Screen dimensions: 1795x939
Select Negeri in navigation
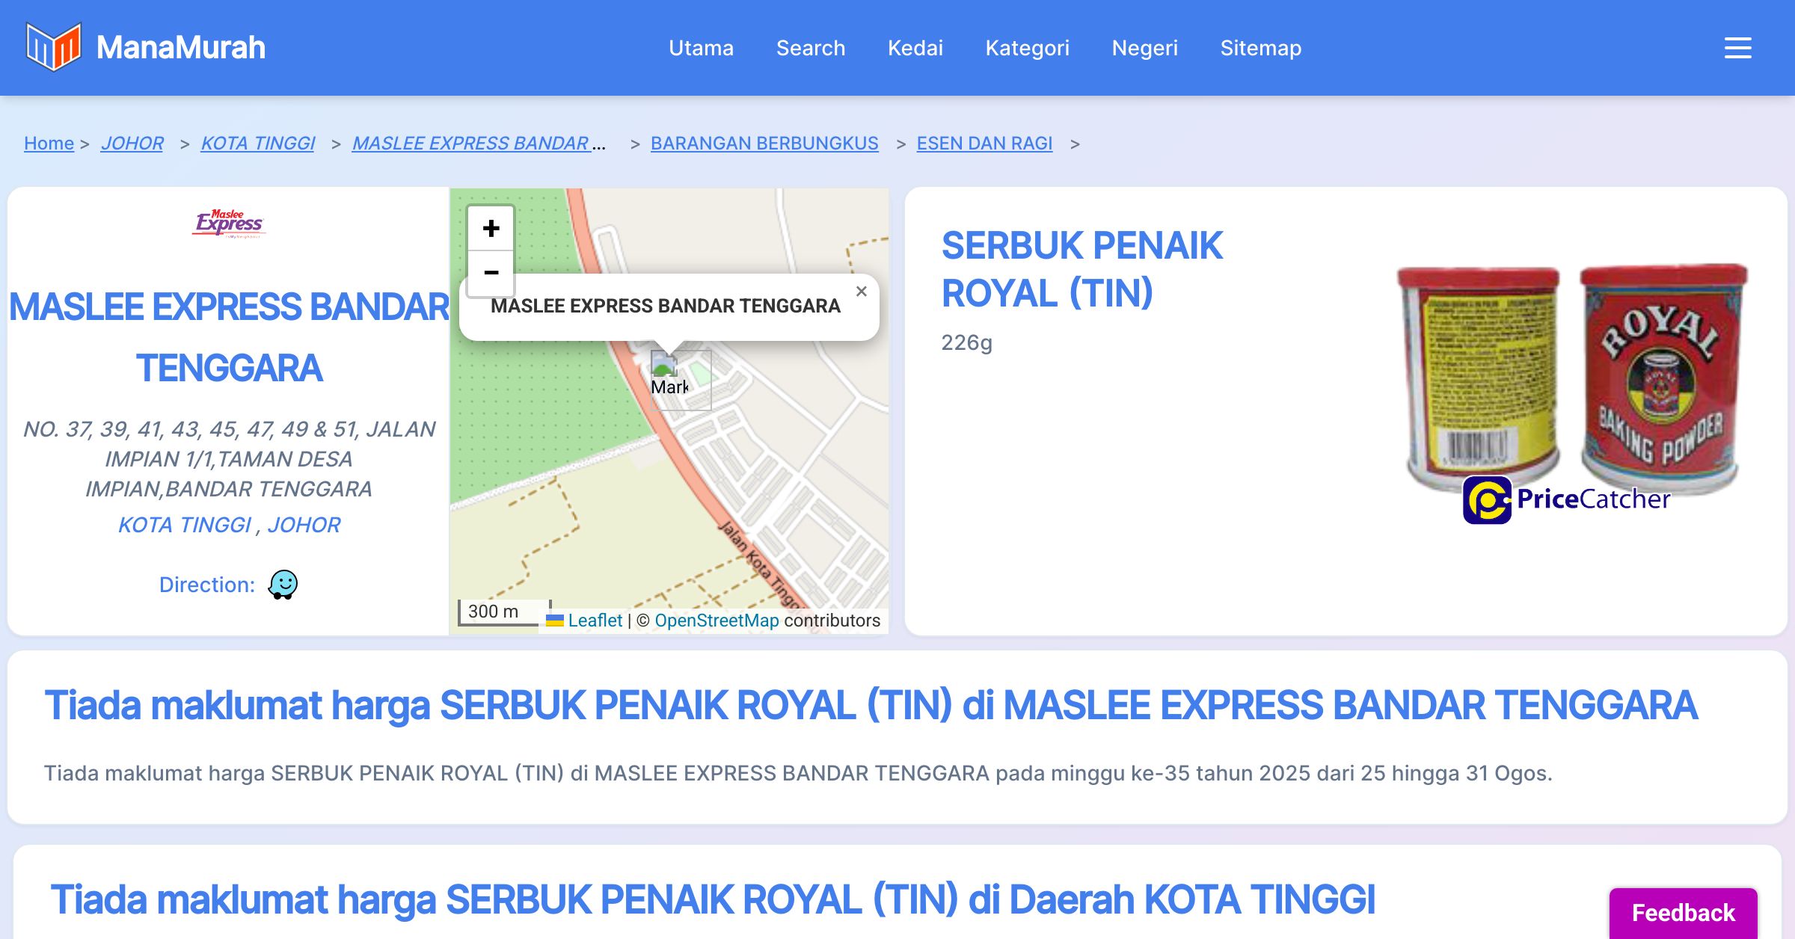(x=1144, y=48)
